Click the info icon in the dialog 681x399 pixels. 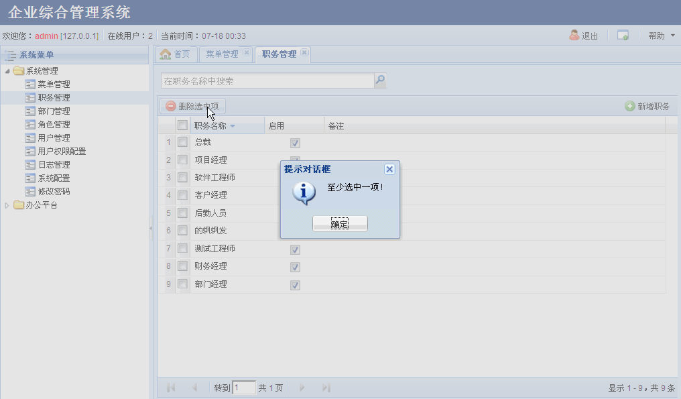click(304, 193)
